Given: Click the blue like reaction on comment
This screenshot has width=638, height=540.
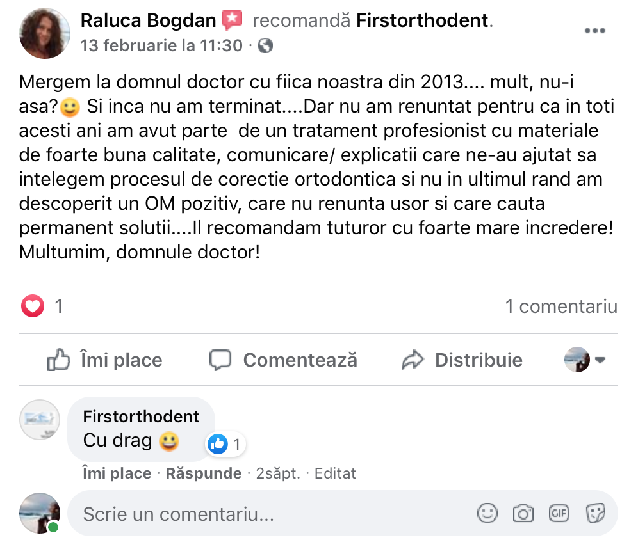Looking at the screenshot, I should (x=218, y=444).
